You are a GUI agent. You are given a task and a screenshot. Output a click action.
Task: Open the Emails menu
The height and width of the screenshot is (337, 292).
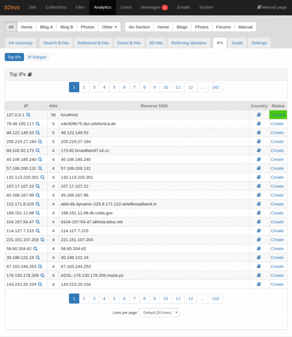[184, 7]
